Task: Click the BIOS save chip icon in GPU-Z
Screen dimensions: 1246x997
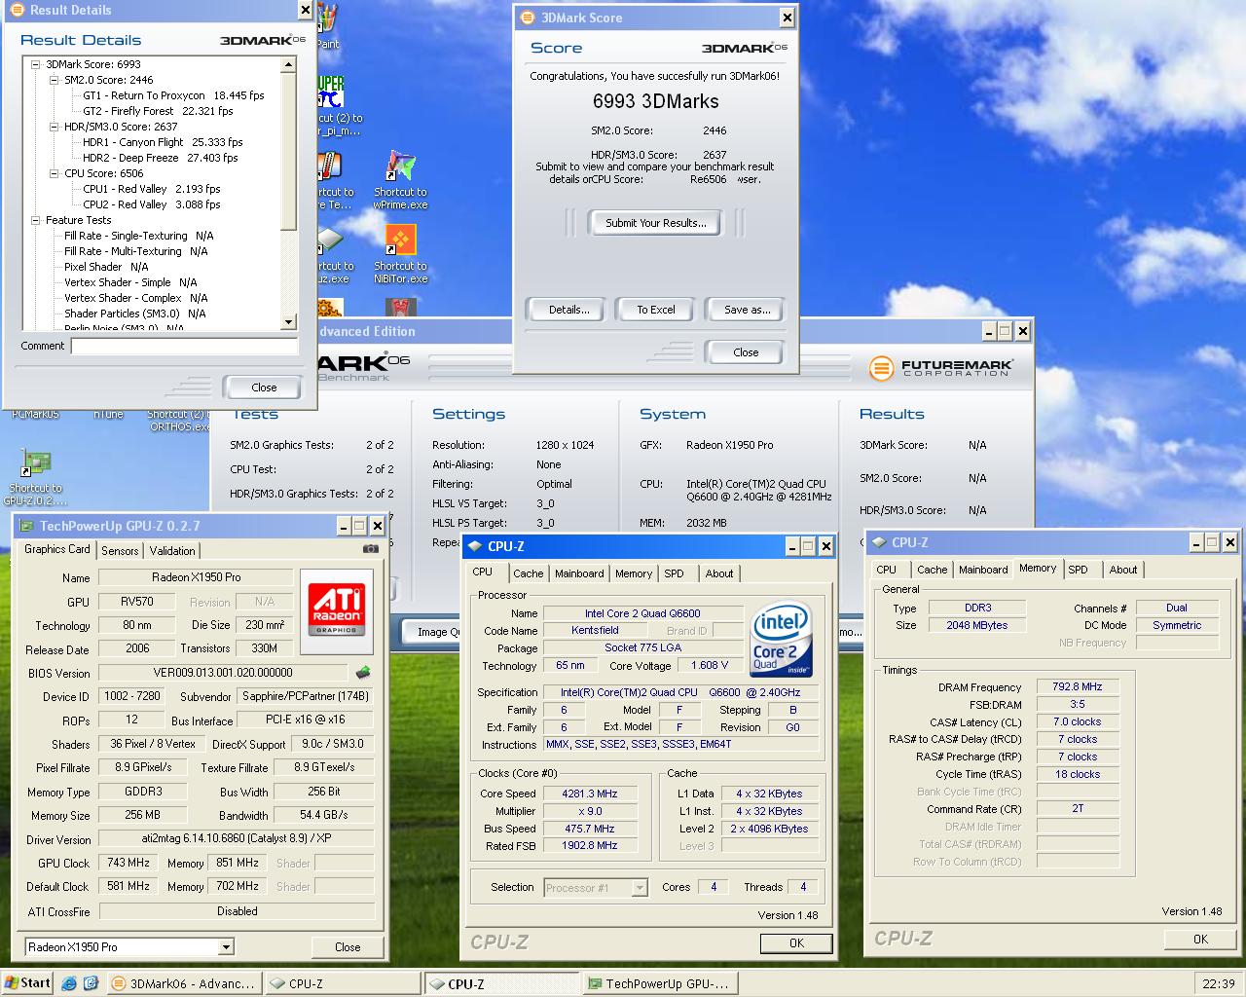Action: pyautogui.click(x=363, y=672)
